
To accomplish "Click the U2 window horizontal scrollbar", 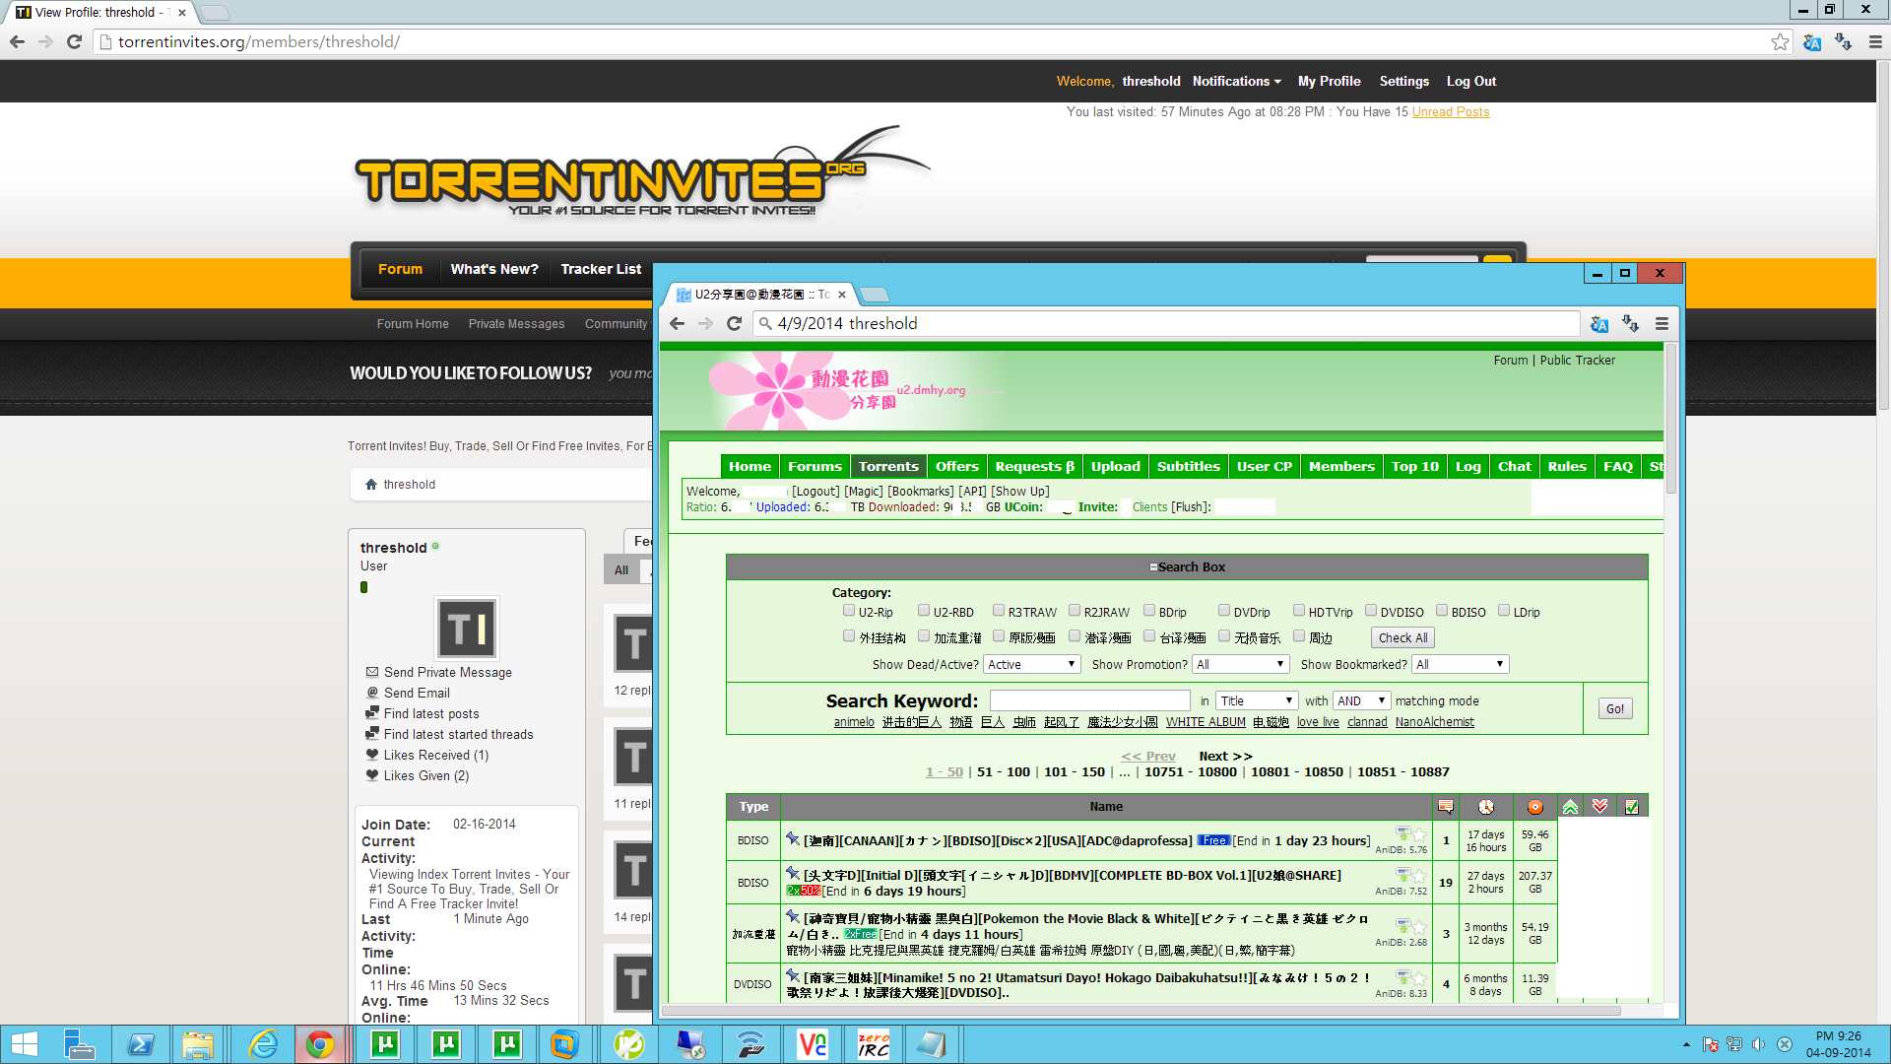I will pos(1142,1011).
